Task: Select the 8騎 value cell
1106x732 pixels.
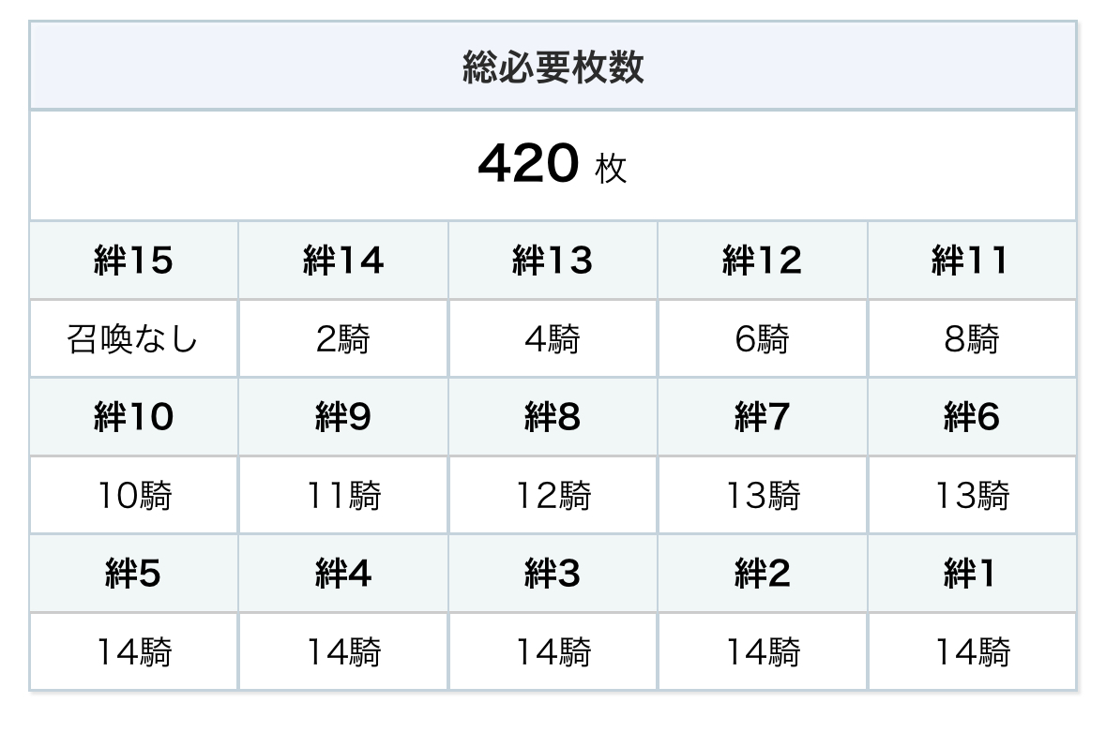Action: 971,338
